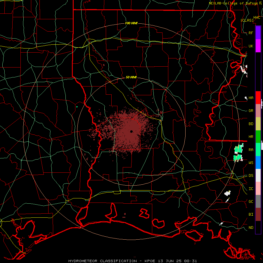Click the DS white legend swatch
The height and width of the screenshot is (263, 263).
point(258,175)
